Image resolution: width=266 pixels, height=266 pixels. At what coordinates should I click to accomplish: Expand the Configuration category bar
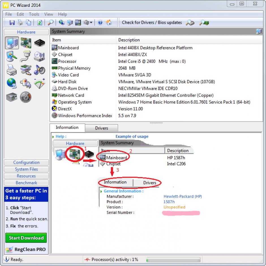click(26, 162)
